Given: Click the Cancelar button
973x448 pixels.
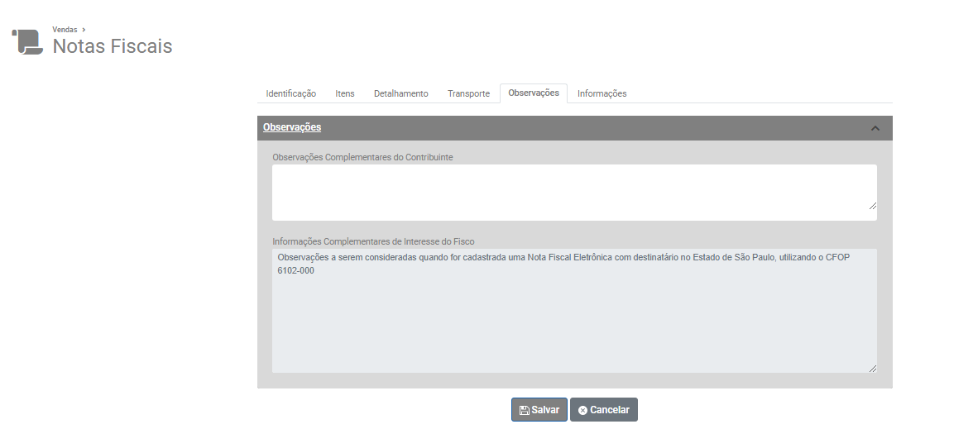Looking at the screenshot, I should pos(604,410).
